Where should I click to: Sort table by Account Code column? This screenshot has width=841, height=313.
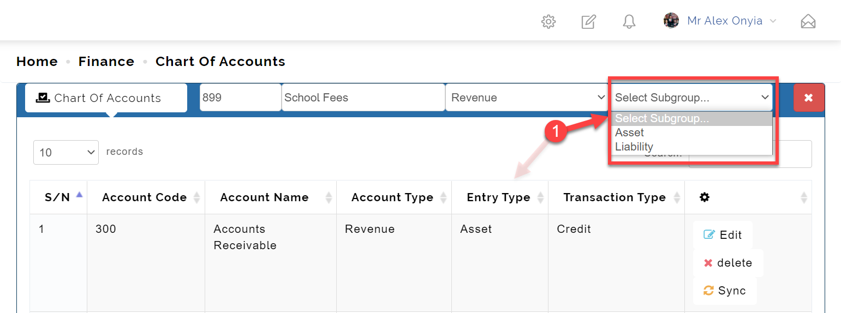coord(146,197)
